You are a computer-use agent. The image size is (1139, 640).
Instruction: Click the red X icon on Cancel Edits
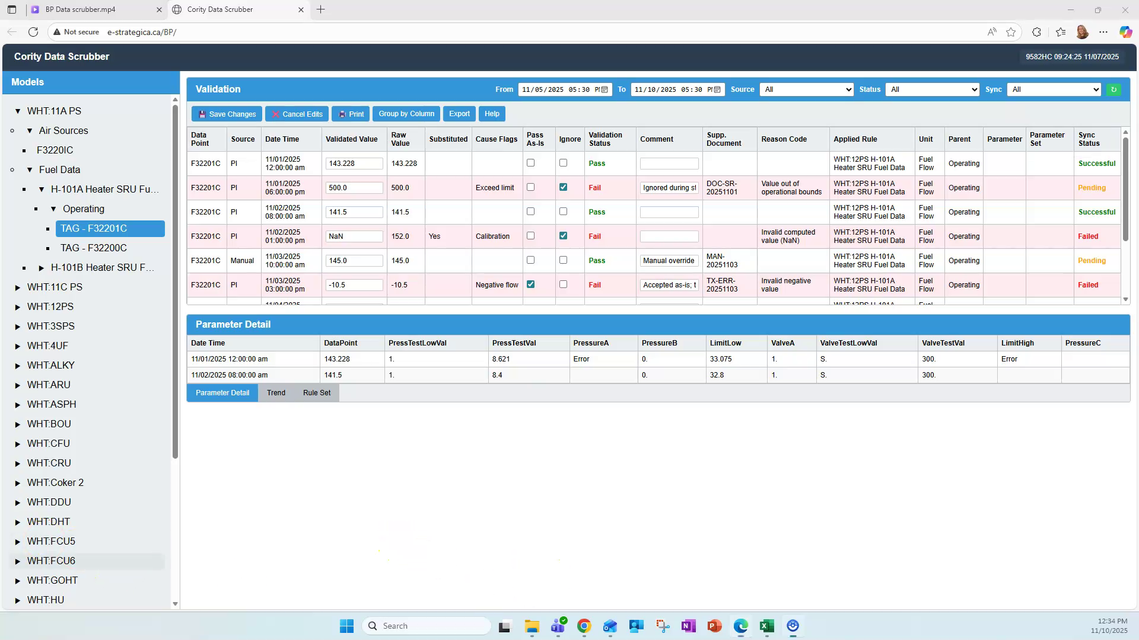point(275,114)
